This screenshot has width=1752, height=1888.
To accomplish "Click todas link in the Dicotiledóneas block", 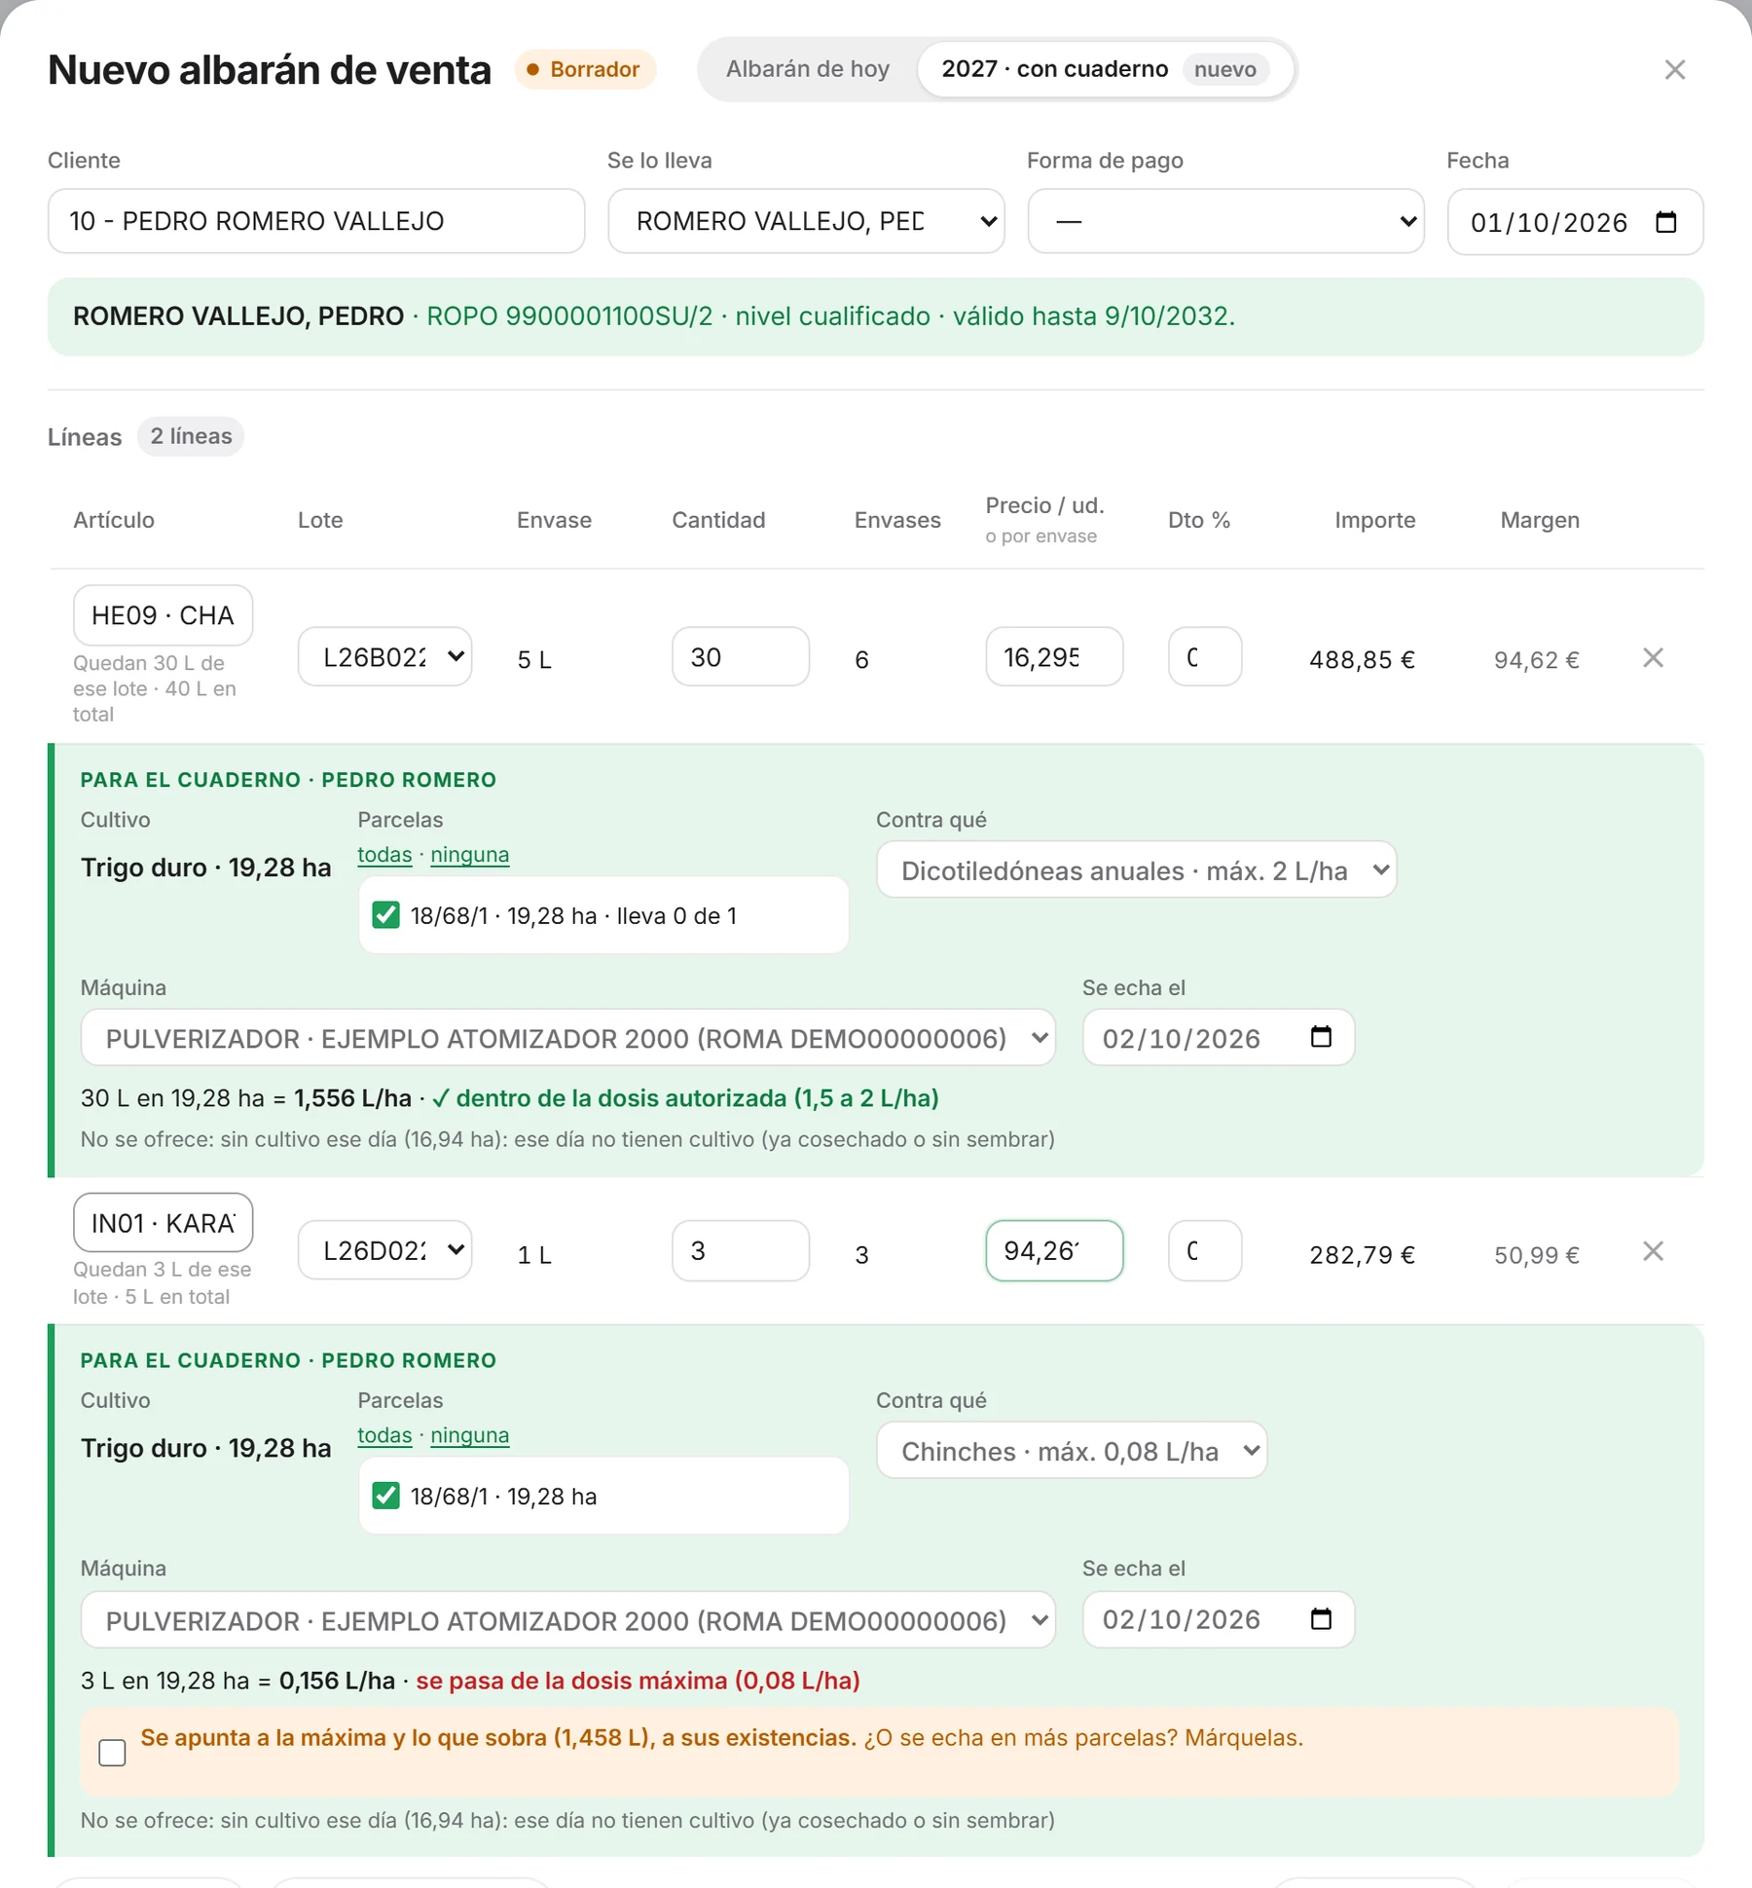I will (384, 855).
